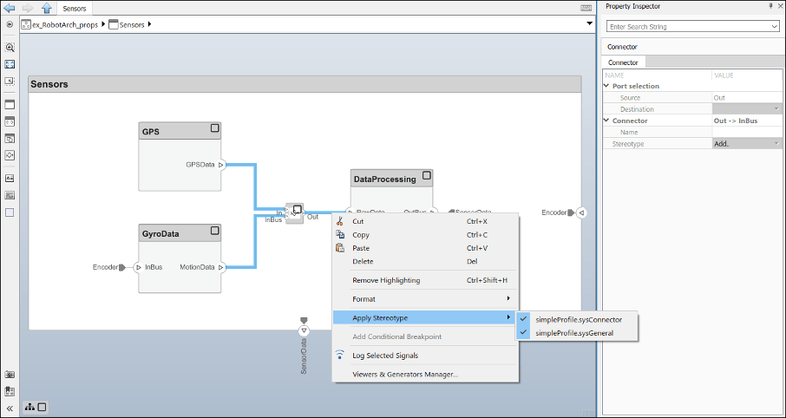Click the MotionData output port
The image size is (786, 418).
221,267
